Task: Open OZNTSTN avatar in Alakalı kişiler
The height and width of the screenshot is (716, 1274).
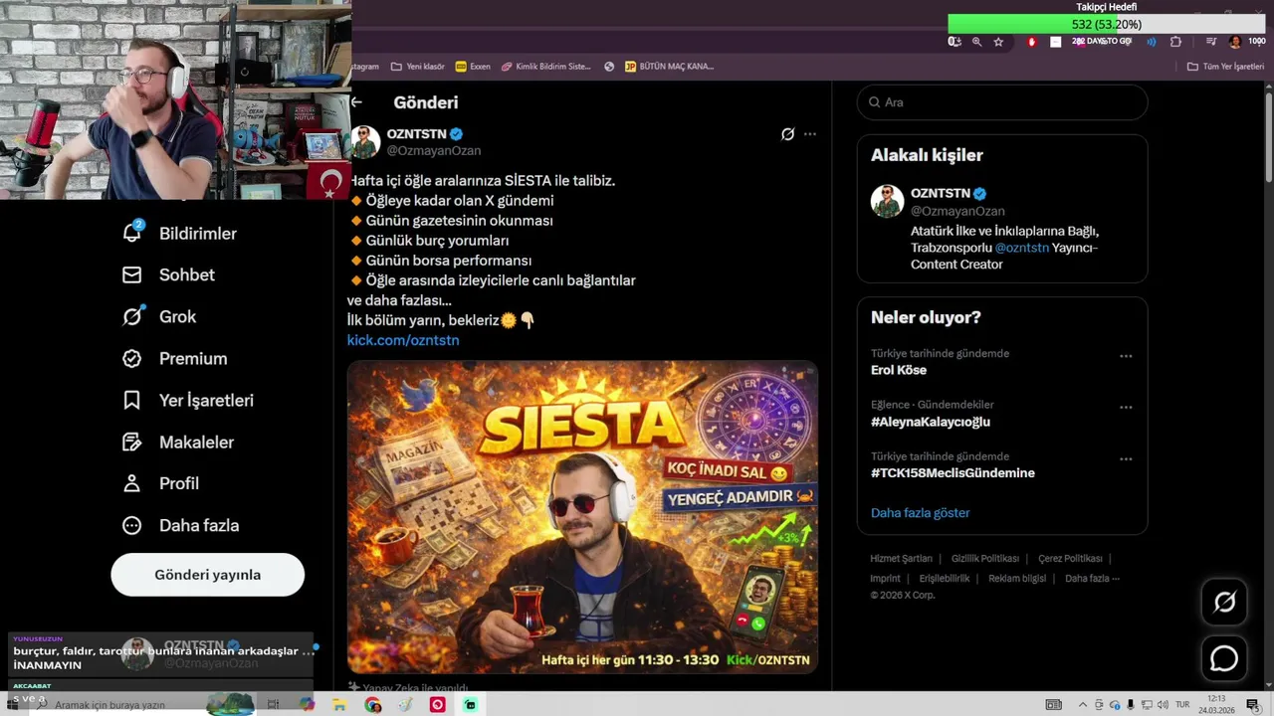Action: (x=887, y=201)
